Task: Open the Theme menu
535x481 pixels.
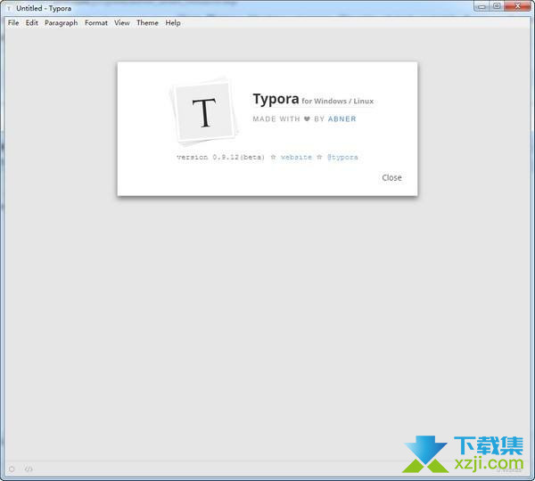Action: [147, 23]
